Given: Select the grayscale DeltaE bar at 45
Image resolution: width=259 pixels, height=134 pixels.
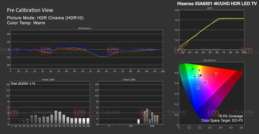Looking at the screenshot, I should tap(44, 120).
